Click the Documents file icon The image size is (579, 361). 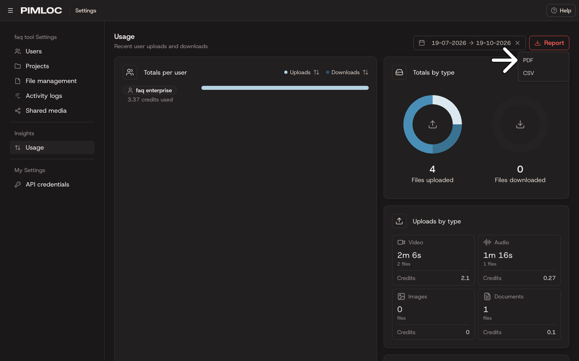(487, 296)
